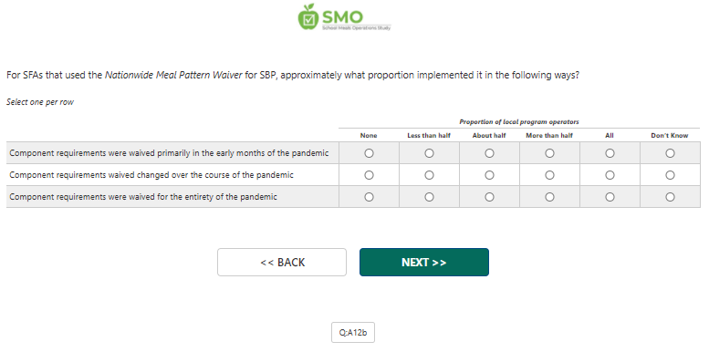Choose All for changed over course row
Image resolution: width=709 pixels, height=352 pixels.
point(610,175)
